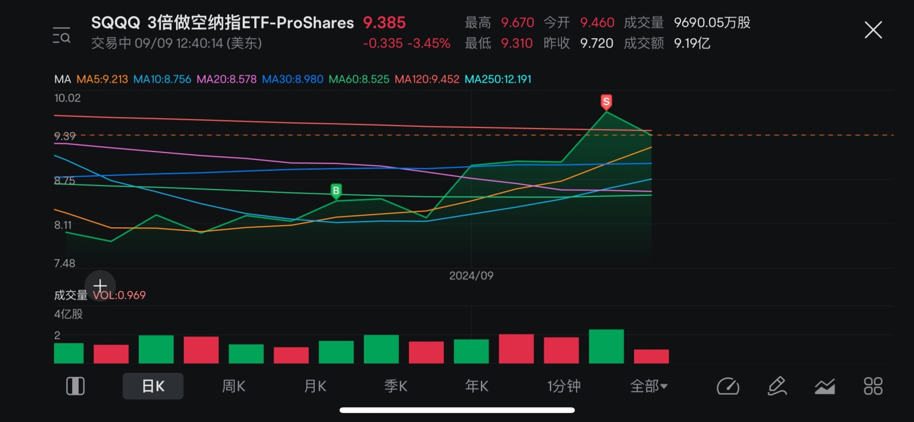Click the last small red volume bar
This screenshot has height=422, width=914.
click(x=651, y=356)
